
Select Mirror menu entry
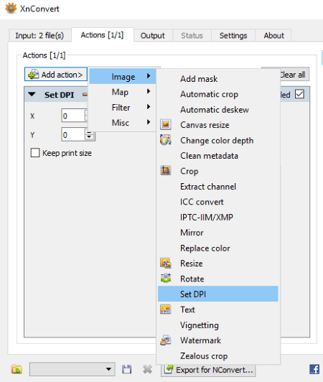[218, 233]
